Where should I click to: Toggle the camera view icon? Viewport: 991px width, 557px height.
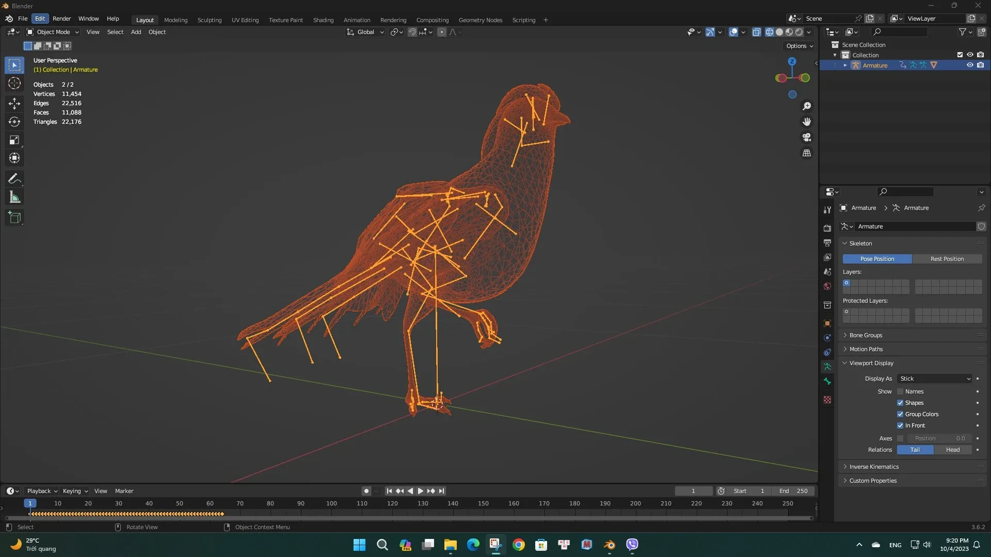807,137
